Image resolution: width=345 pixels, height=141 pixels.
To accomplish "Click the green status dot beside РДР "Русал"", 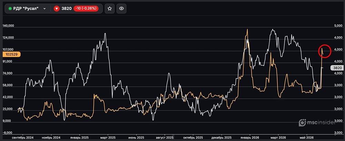I will [10, 9].
